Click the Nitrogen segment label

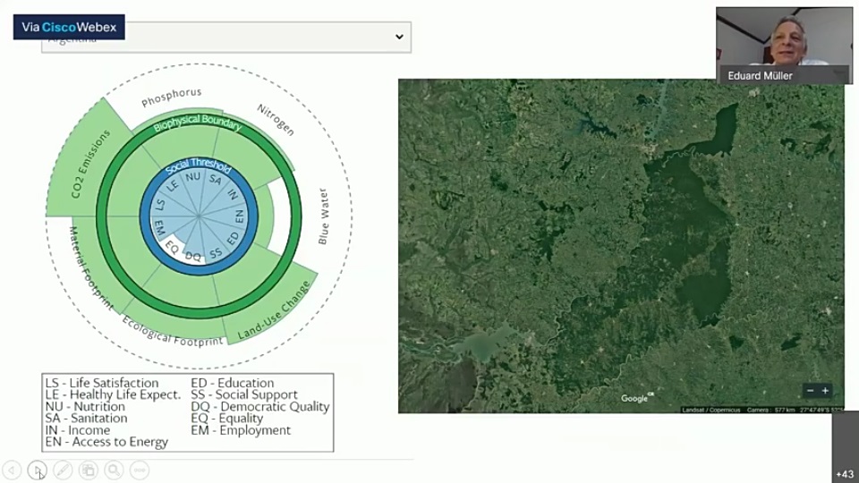tap(276, 119)
